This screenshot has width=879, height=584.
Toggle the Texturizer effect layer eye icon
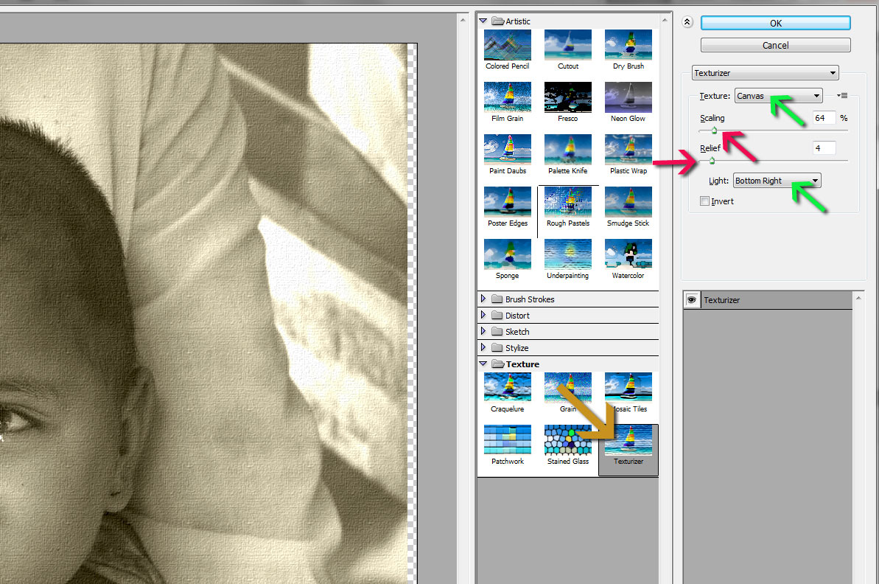[x=692, y=300]
